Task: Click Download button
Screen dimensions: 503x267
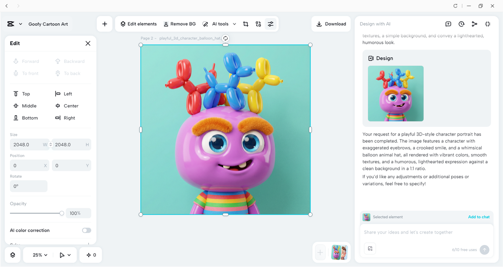Action: pyautogui.click(x=331, y=24)
